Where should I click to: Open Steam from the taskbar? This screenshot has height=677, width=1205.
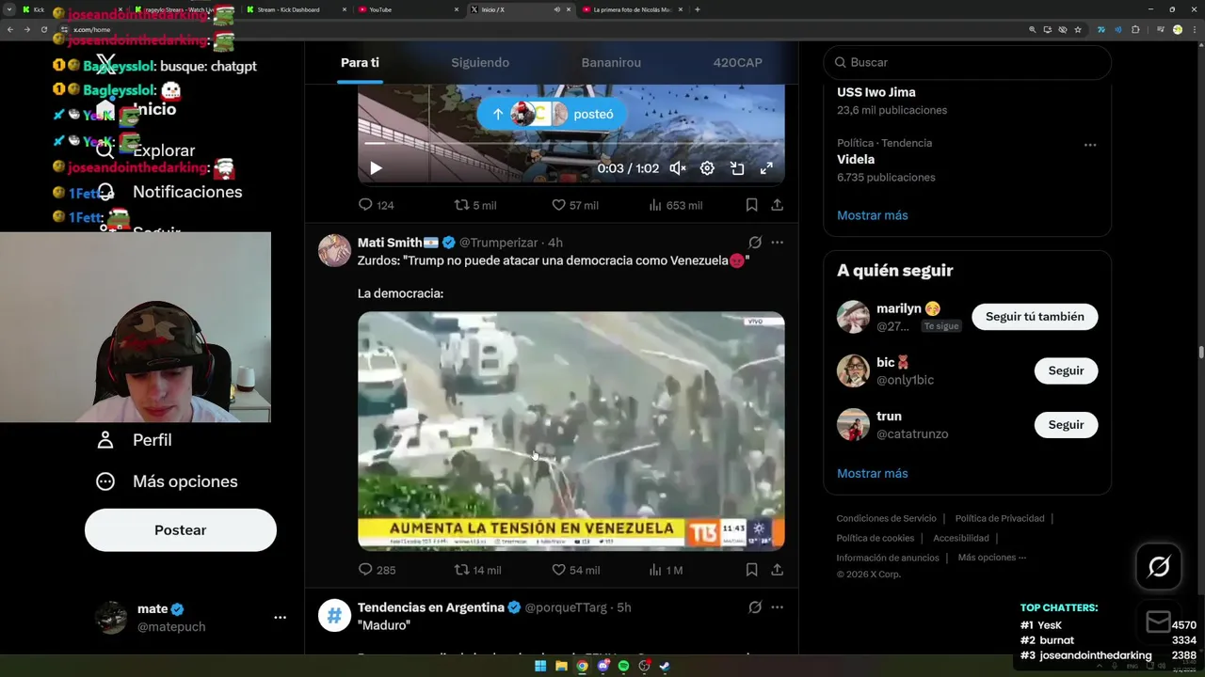[665, 667]
